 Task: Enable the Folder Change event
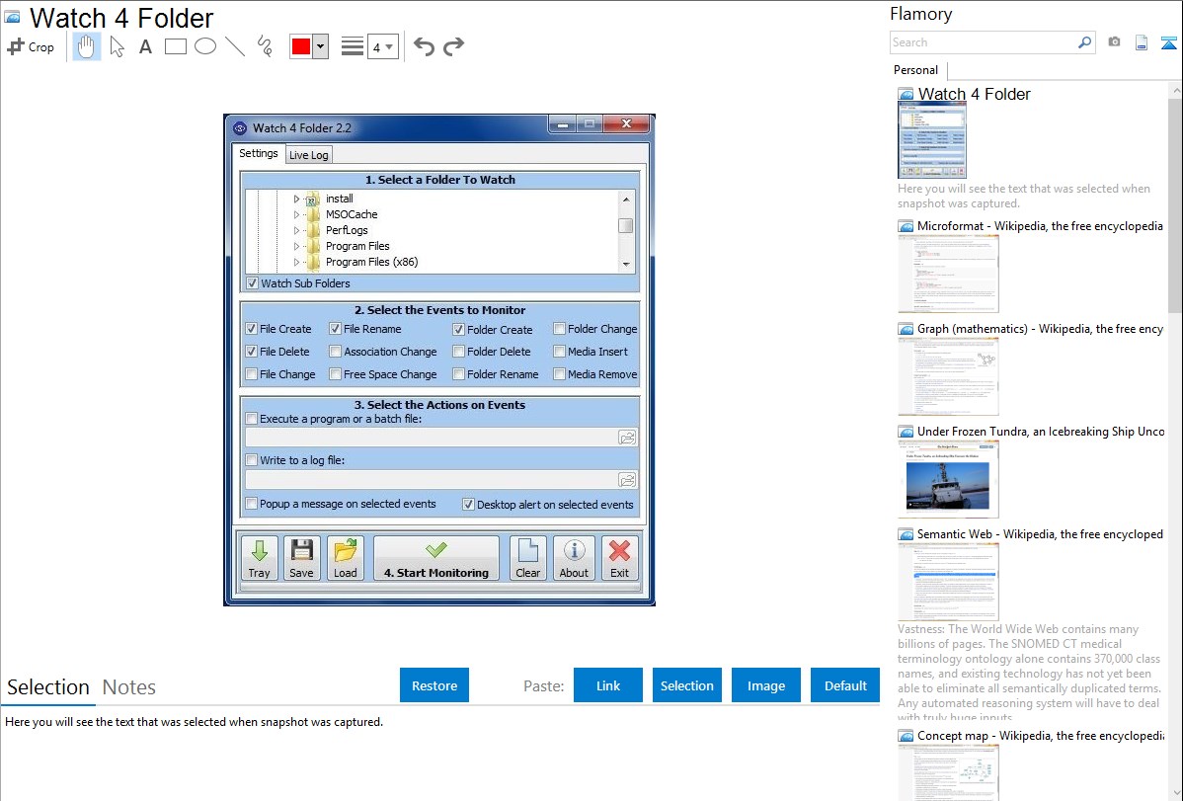[559, 329]
